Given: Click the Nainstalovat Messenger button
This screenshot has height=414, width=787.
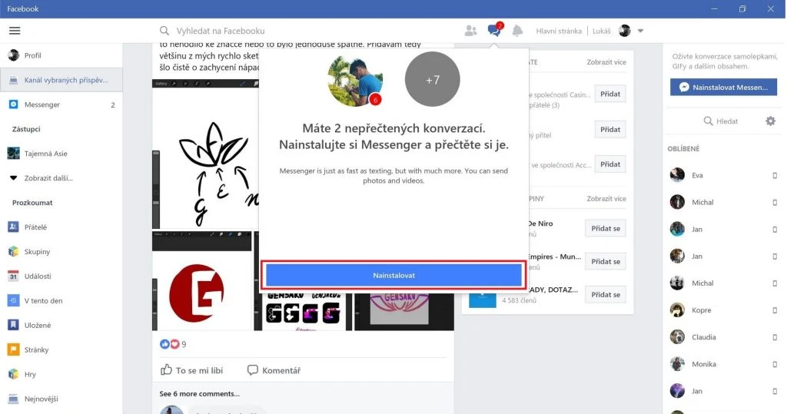Looking at the screenshot, I should coord(723,88).
